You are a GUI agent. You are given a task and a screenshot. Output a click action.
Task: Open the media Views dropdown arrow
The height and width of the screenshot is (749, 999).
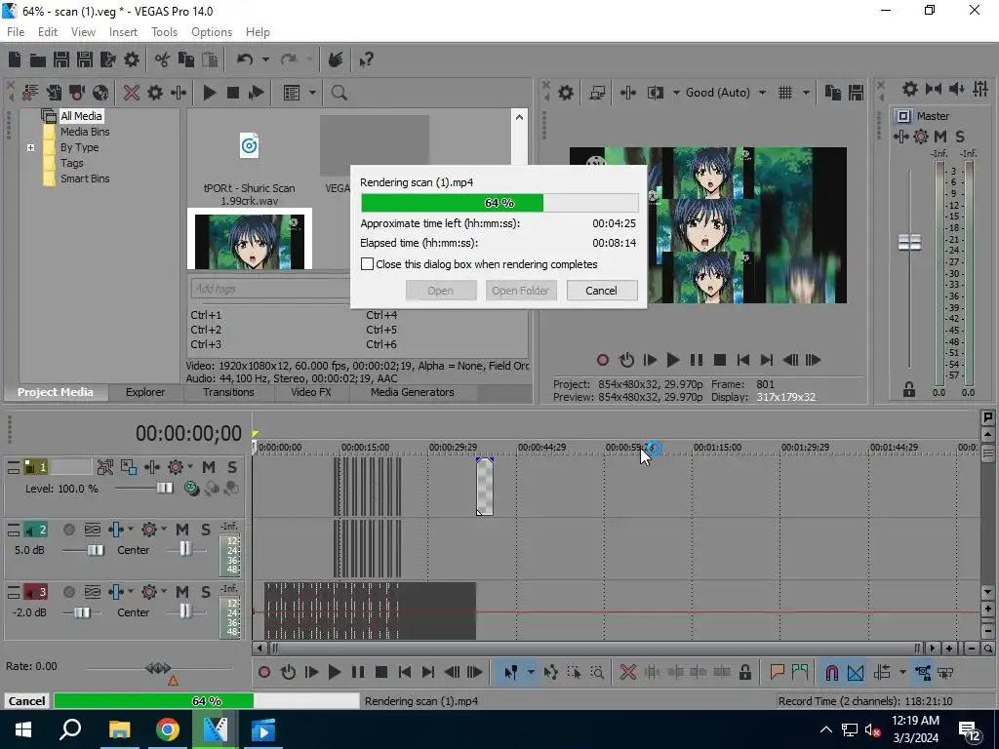(x=312, y=93)
